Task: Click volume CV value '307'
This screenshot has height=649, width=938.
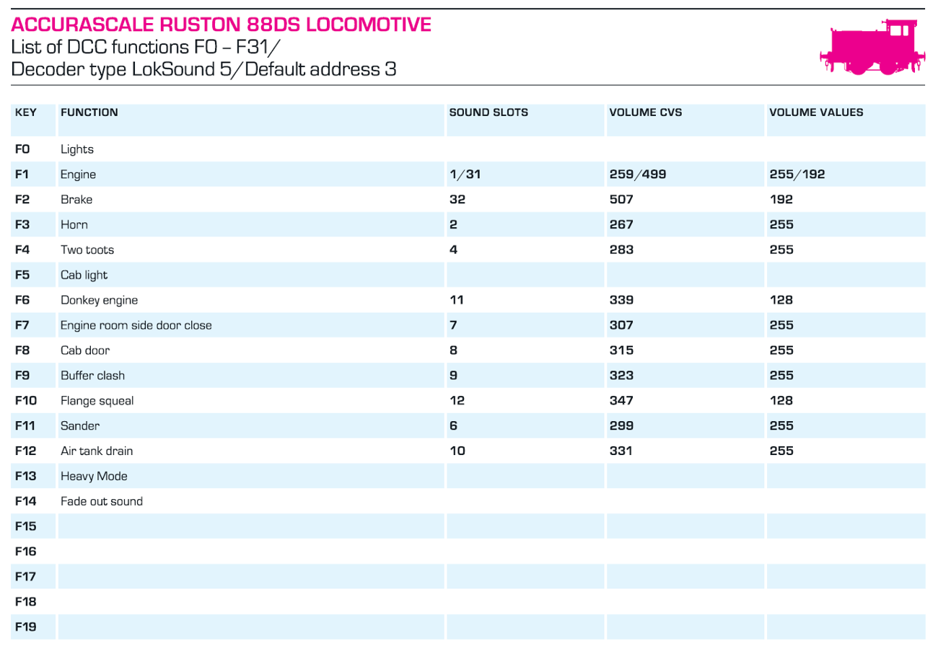Action: 621,325
